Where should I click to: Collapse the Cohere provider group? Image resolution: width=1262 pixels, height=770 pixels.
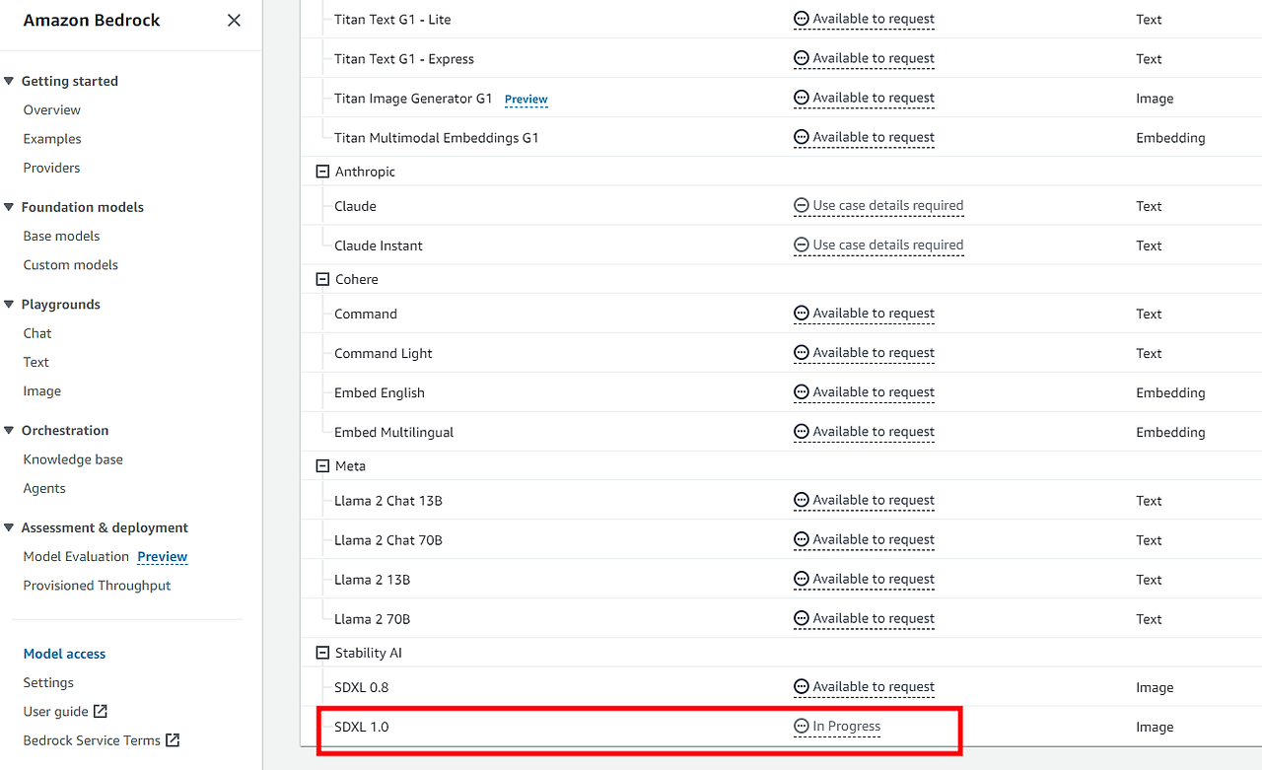(x=321, y=279)
